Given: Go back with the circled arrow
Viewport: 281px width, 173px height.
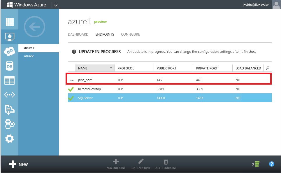Looking at the screenshot, I should (x=34, y=27).
